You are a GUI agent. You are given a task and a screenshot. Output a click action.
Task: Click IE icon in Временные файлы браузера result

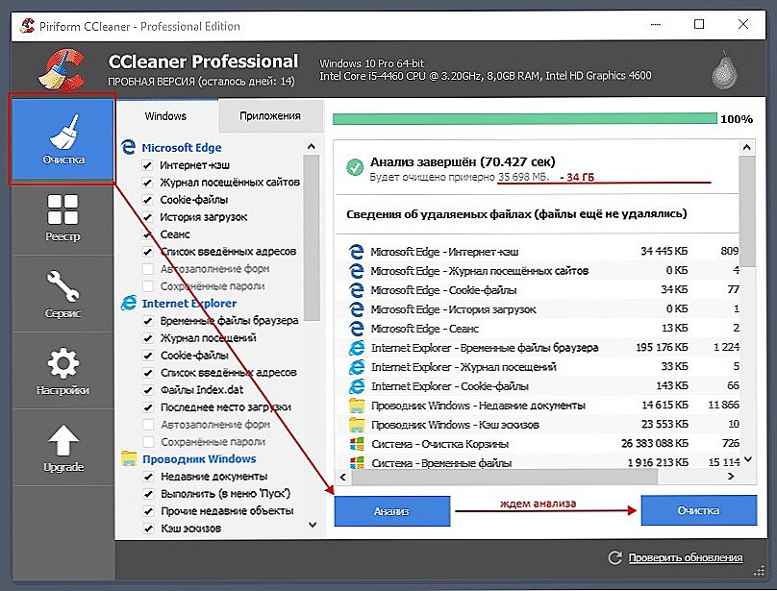tap(357, 348)
